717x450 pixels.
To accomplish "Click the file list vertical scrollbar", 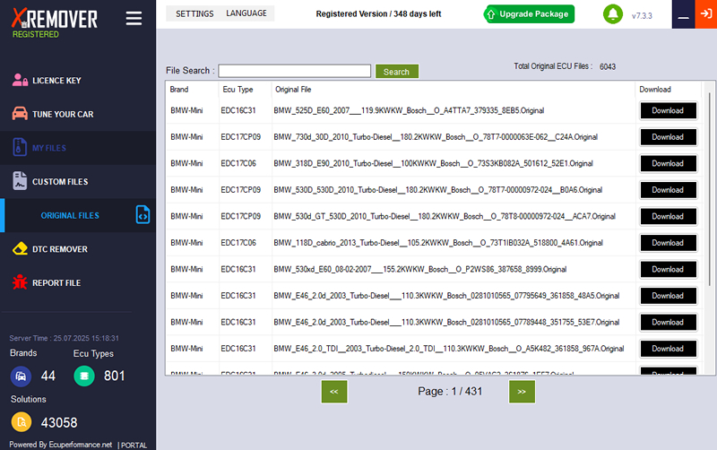I will 709,188.
